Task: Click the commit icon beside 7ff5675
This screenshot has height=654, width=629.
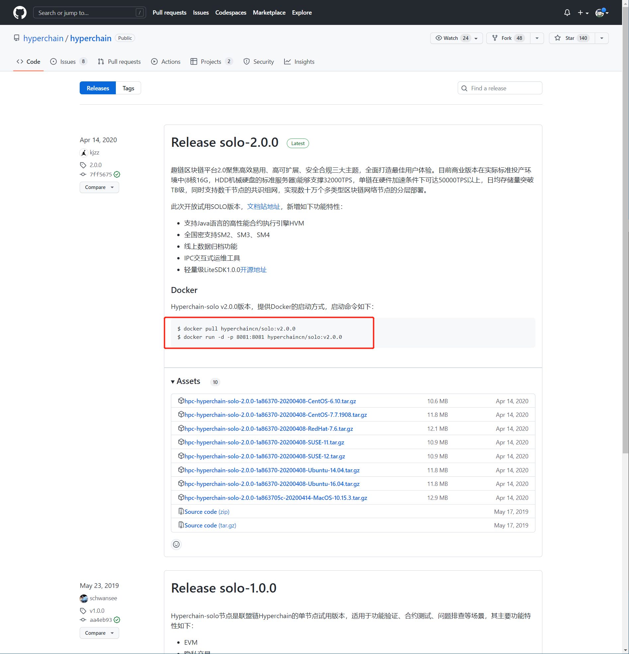Action: coord(83,174)
